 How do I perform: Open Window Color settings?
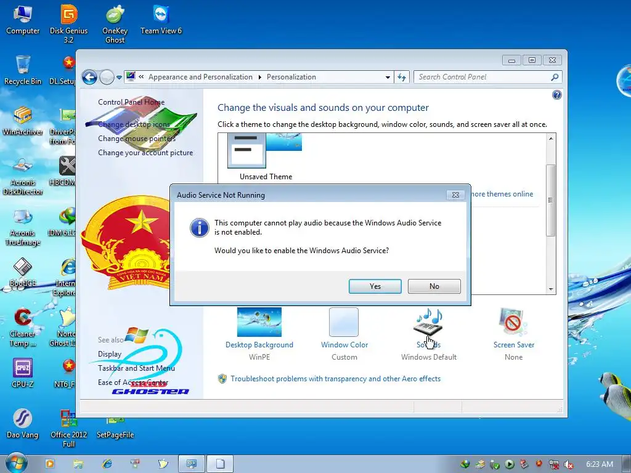click(x=344, y=322)
